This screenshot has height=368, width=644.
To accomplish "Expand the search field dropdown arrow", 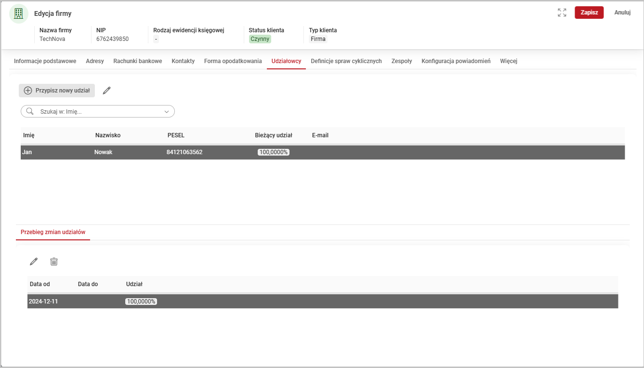I will click(x=167, y=112).
